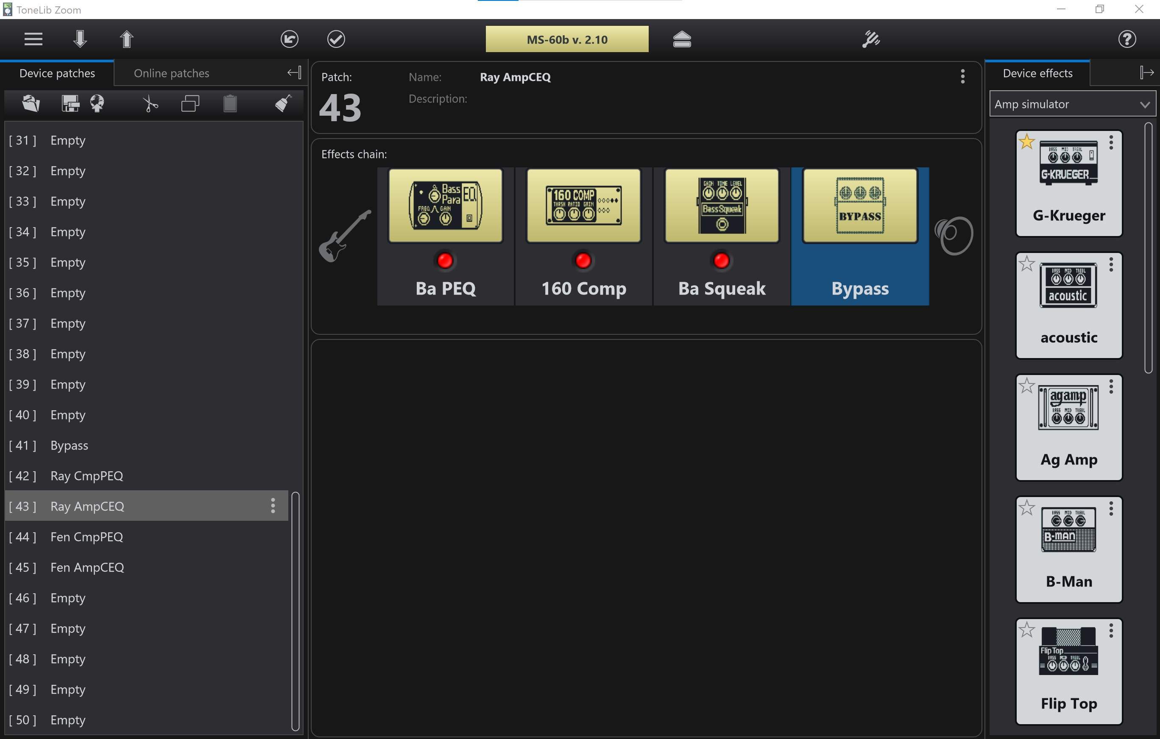Click the patch name Ray AmpCEQ field
The width and height of the screenshot is (1160, 739).
tap(515, 77)
